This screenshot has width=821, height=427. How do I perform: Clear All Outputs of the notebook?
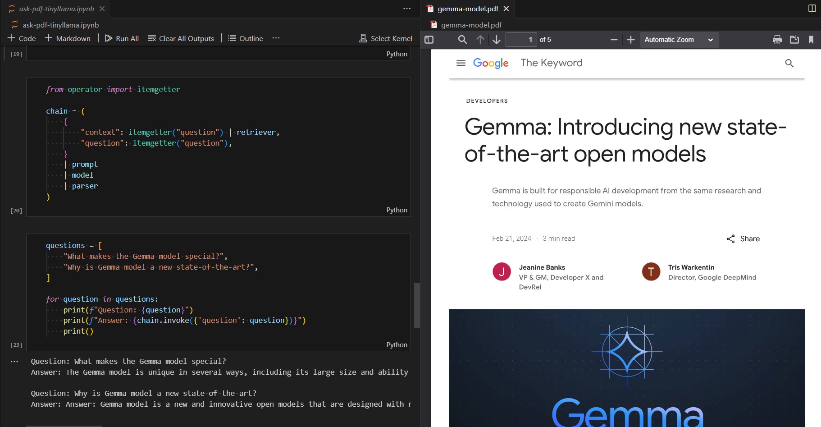coord(181,38)
